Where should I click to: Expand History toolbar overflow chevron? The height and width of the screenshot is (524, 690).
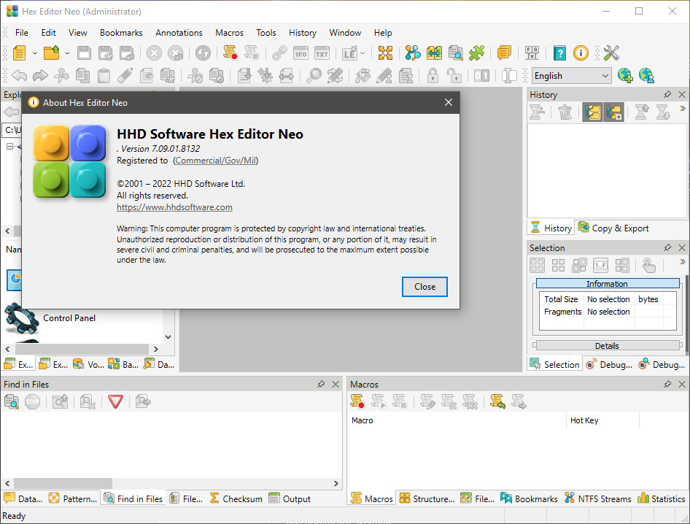point(683,108)
